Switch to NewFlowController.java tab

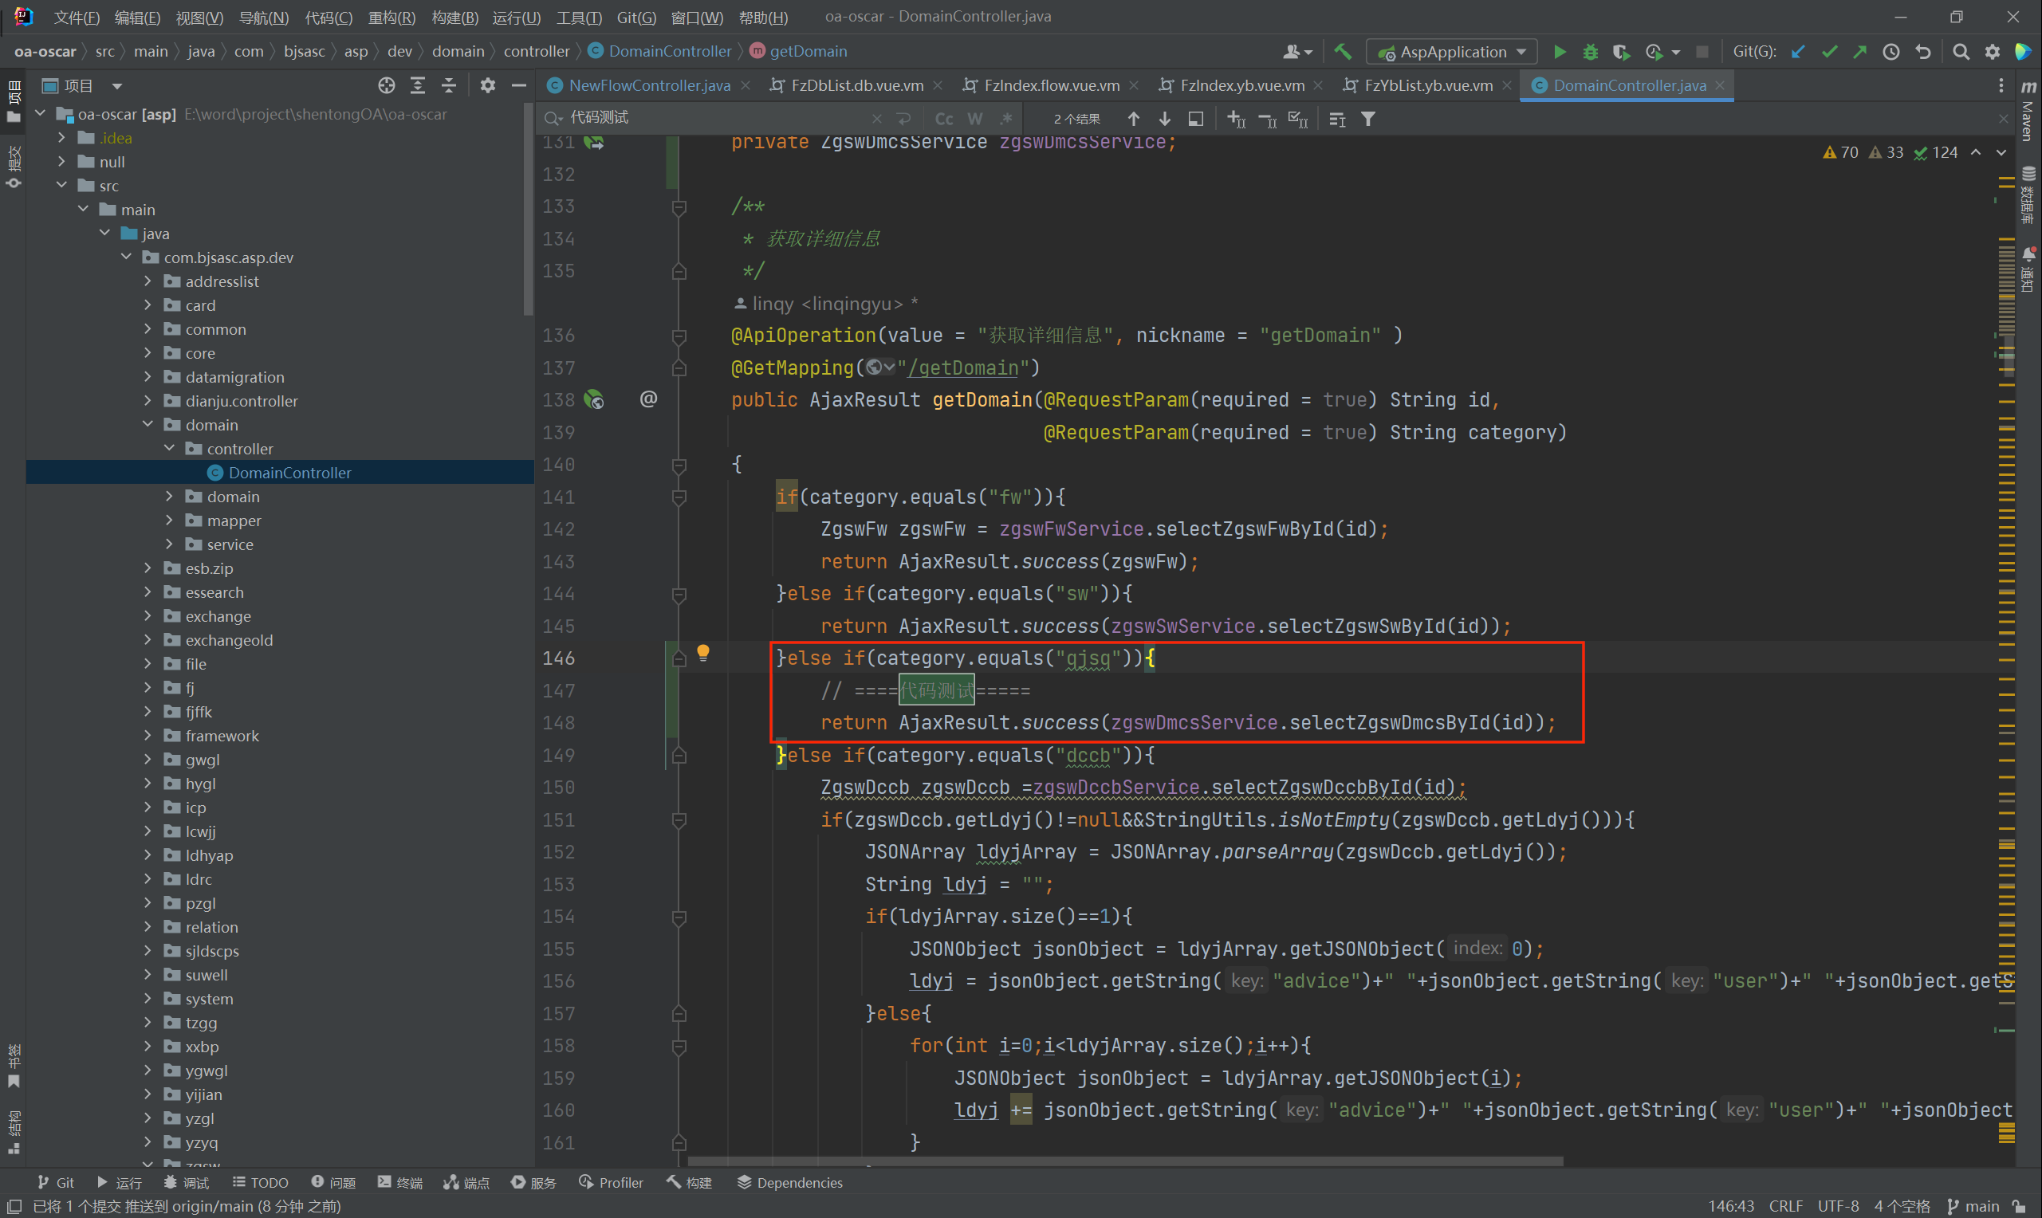[x=648, y=85]
